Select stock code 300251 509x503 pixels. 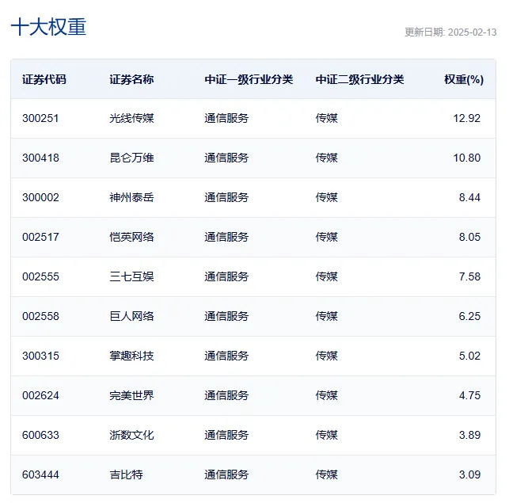point(40,118)
